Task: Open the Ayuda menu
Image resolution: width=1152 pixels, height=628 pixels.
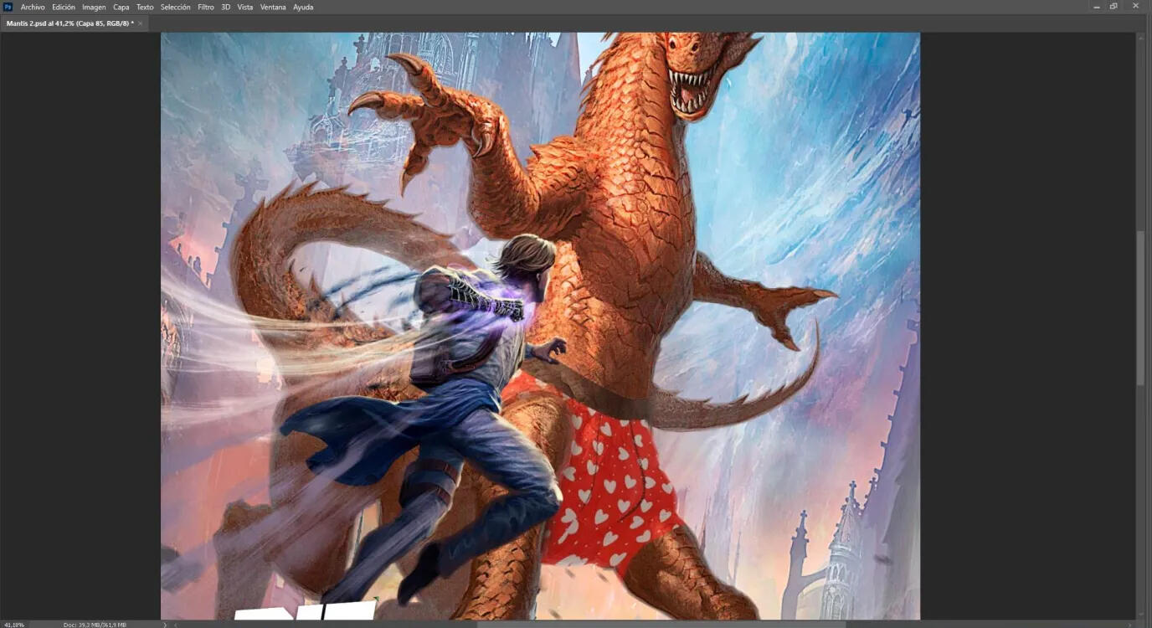Action: [x=303, y=7]
